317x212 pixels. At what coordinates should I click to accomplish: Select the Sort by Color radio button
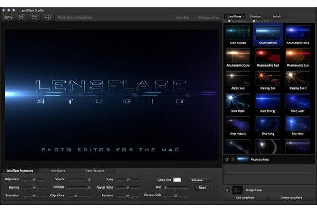(254, 21)
